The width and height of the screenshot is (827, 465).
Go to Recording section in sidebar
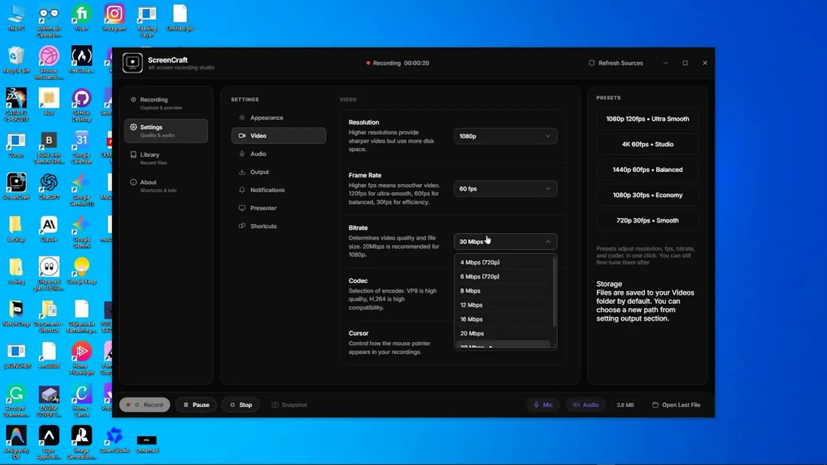[166, 103]
